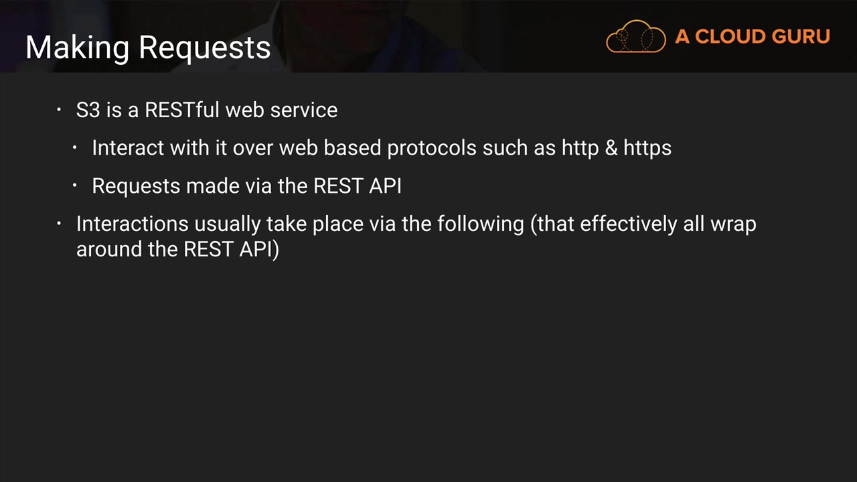Select the "S3 is a RESTful web service" line

[x=206, y=110]
